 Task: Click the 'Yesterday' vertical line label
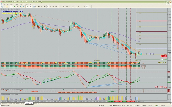97,60
